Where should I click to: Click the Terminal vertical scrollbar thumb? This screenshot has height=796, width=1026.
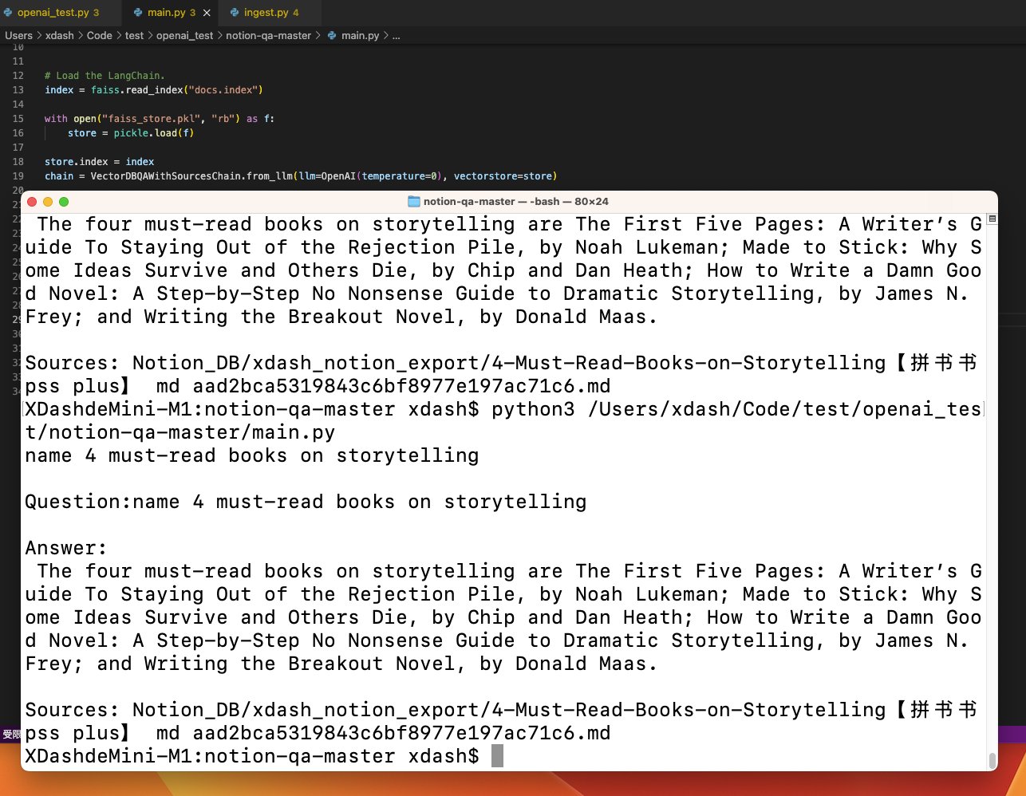992,760
